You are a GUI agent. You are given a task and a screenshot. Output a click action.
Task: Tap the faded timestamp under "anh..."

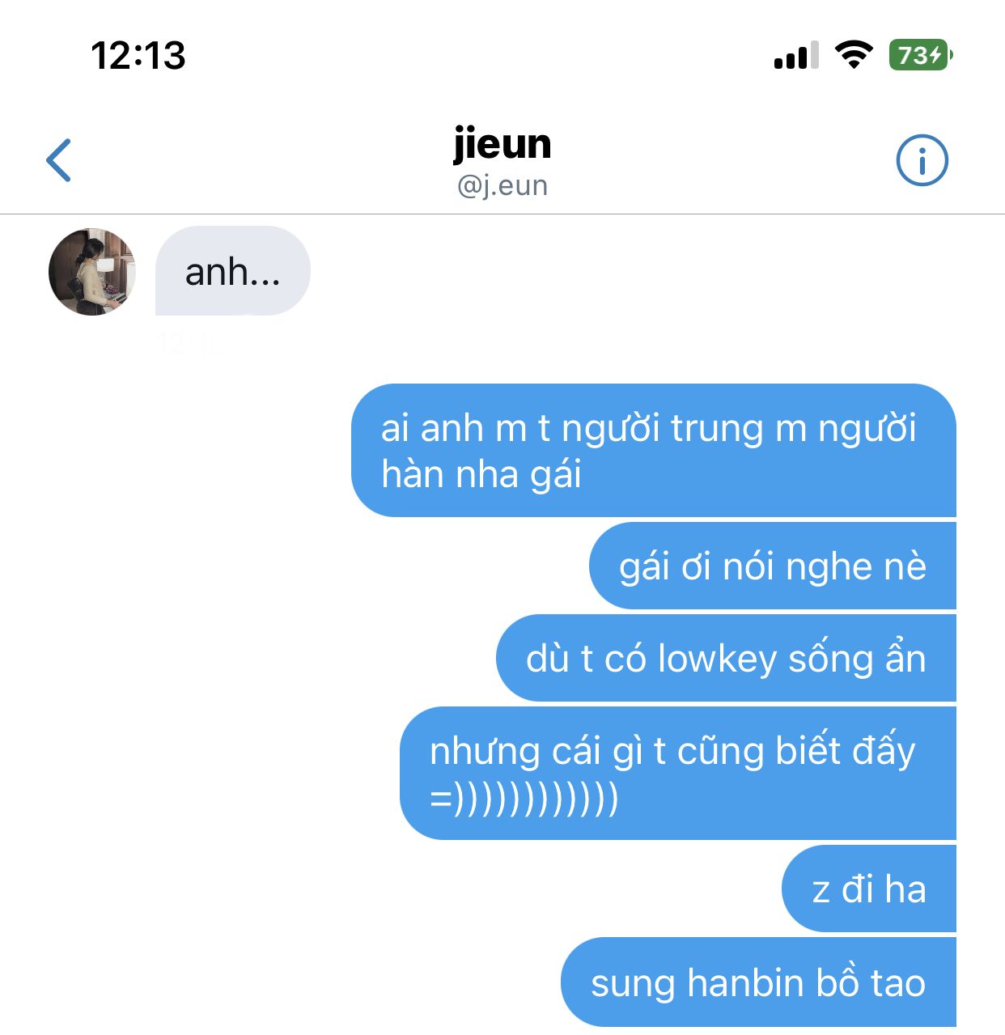coord(190,342)
